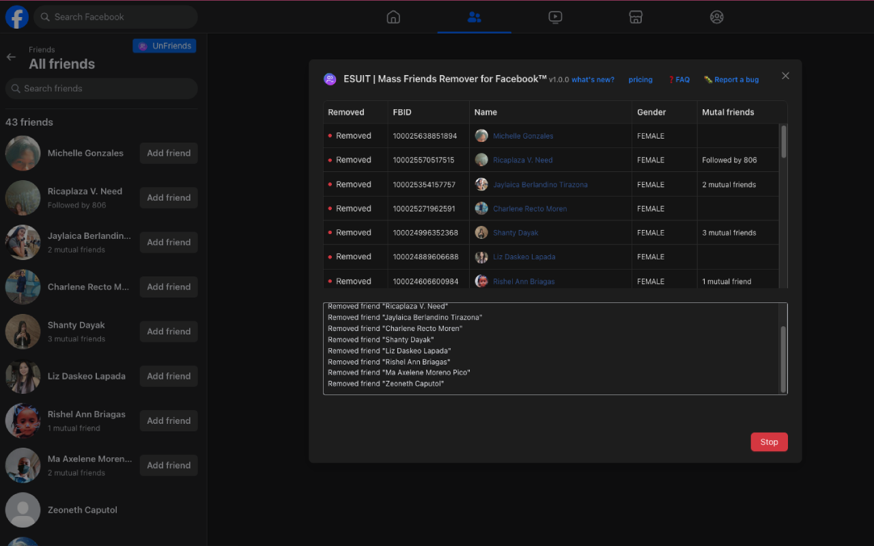
Task: Open Charlene Recto Moren table link
Action: click(530, 209)
